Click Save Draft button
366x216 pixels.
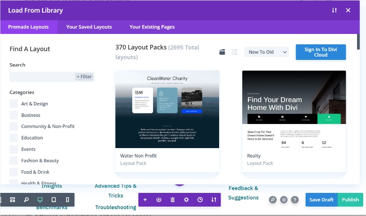pyautogui.click(x=322, y=199)
